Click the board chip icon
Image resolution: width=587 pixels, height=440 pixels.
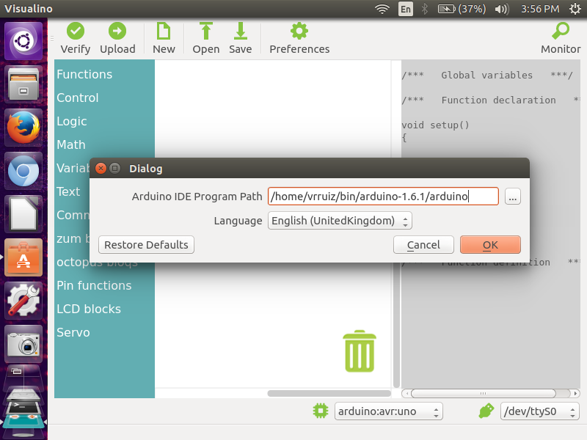(x=321, y=411)
